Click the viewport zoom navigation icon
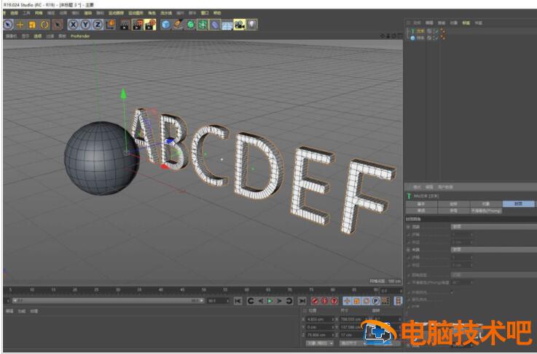This screenshot has height=354, width=537. [388, 36]
